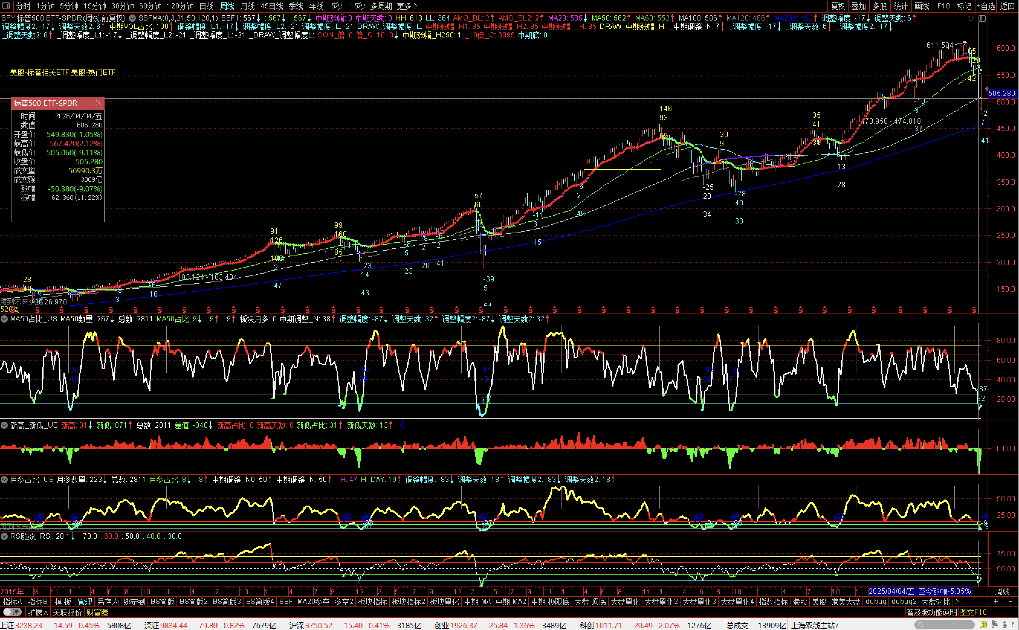Select the 大盘量化 template tab
1019x630 pixels.
(625, 602)
